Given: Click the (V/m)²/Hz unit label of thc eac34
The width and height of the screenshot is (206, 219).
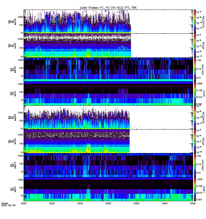Looking at the screenshot, I should [204, 117].
